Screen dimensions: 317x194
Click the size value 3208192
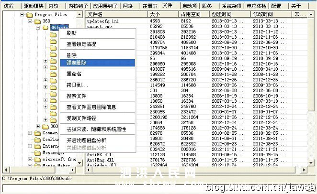[x=158, y=117]
